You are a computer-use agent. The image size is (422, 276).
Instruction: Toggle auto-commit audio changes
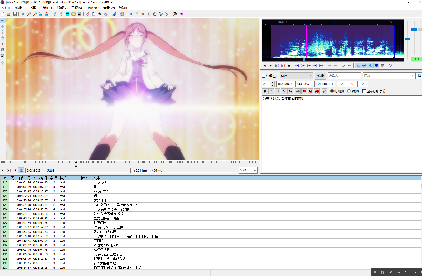point(358,66)
